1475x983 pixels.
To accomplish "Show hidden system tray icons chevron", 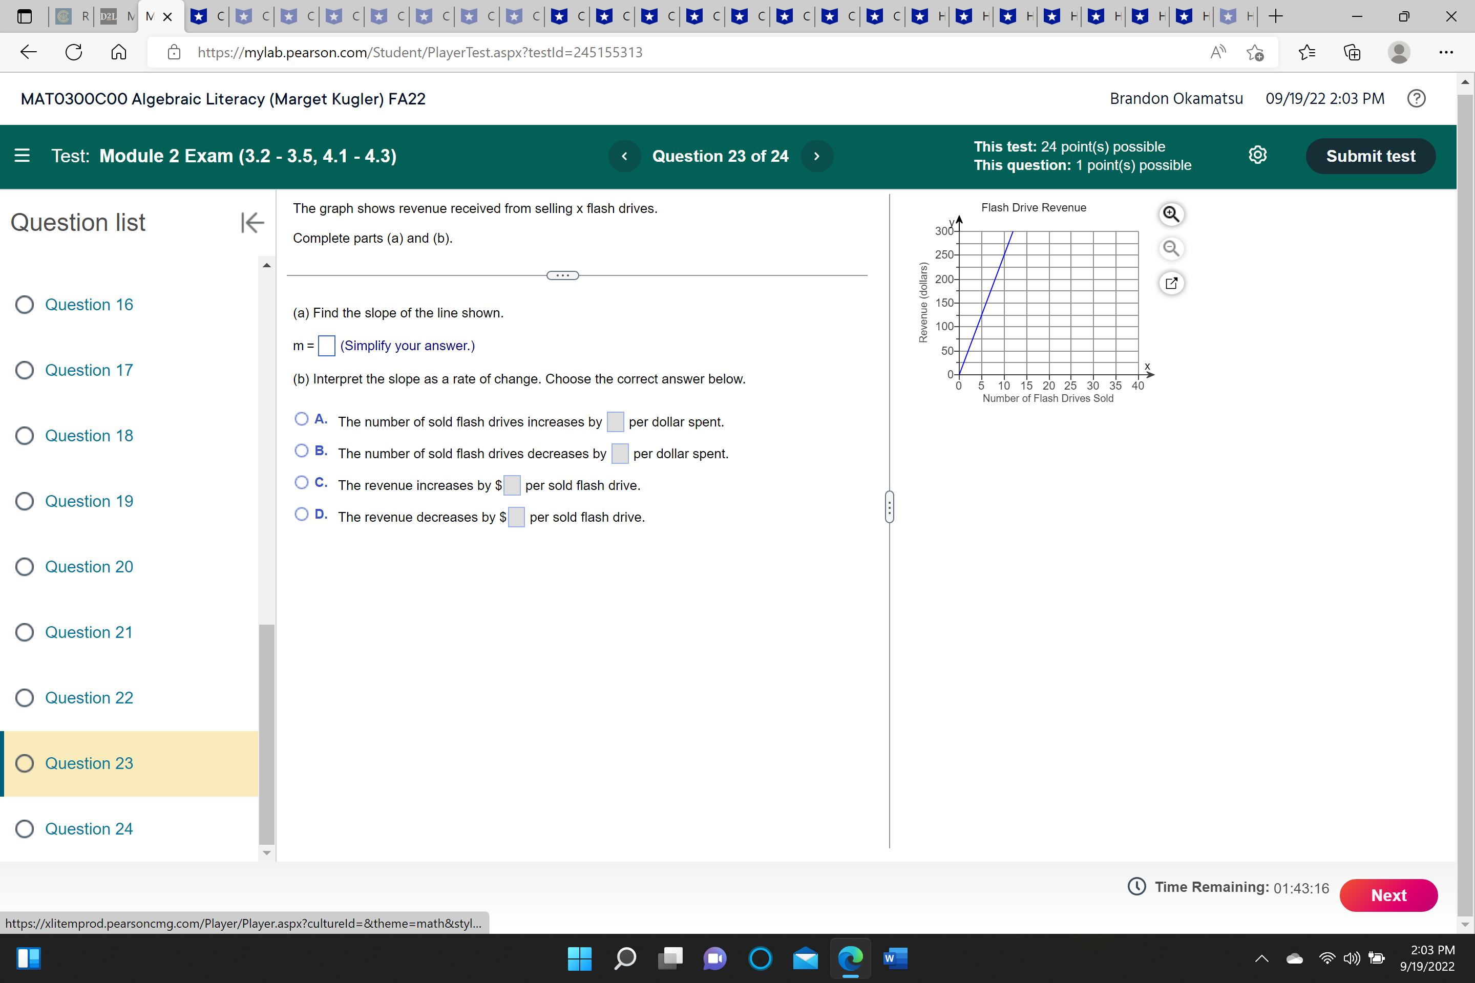I will 1261,958.
